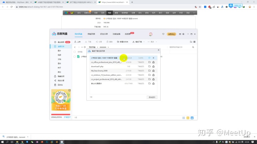Expand the Offline Download dropdown arrow
The width and height of the screenshot is (257, 144).
(144, 42)
